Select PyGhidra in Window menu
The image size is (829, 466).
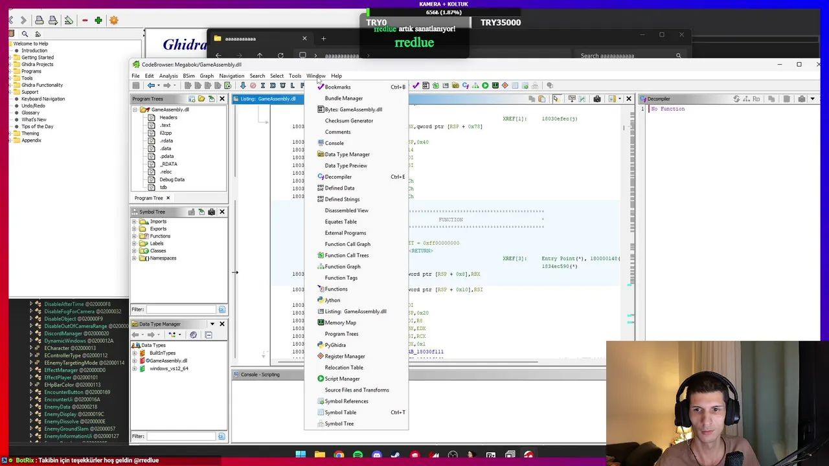(356, 345)
